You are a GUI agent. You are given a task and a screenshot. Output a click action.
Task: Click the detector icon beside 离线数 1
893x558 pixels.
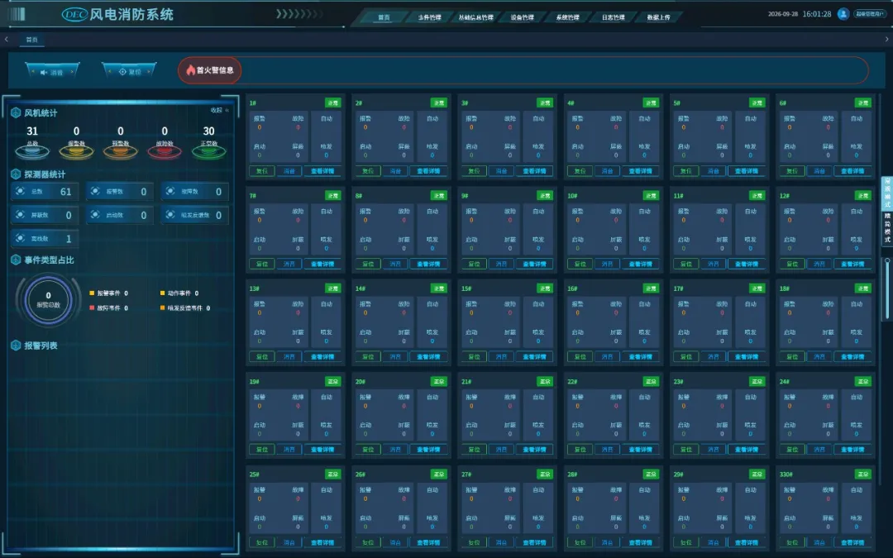(x=21, y=239)
